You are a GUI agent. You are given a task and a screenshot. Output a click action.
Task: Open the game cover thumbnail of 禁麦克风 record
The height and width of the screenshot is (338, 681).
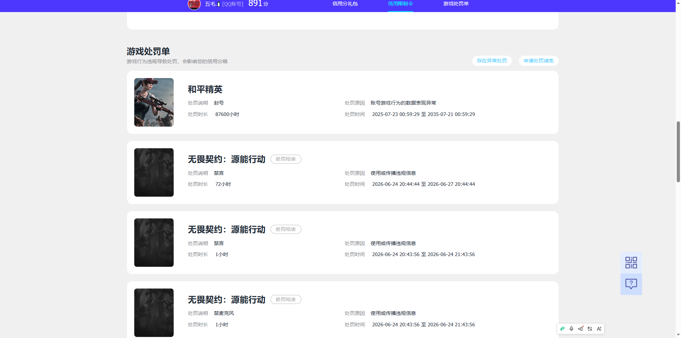[x=154, y=313]
